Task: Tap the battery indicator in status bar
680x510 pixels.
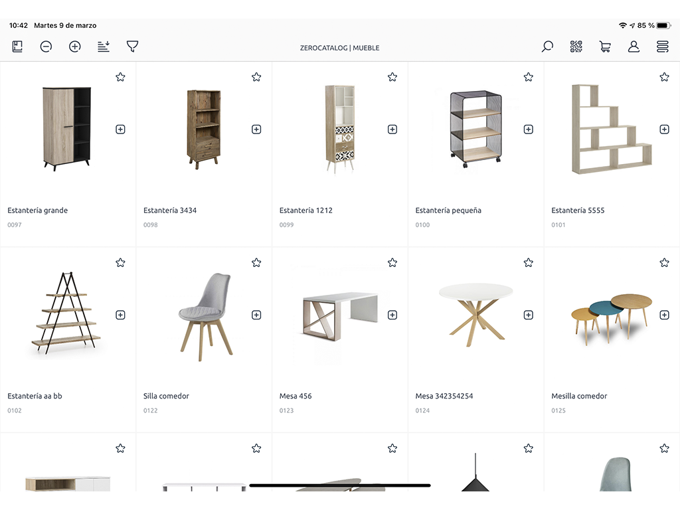Action: coord(663,26)
